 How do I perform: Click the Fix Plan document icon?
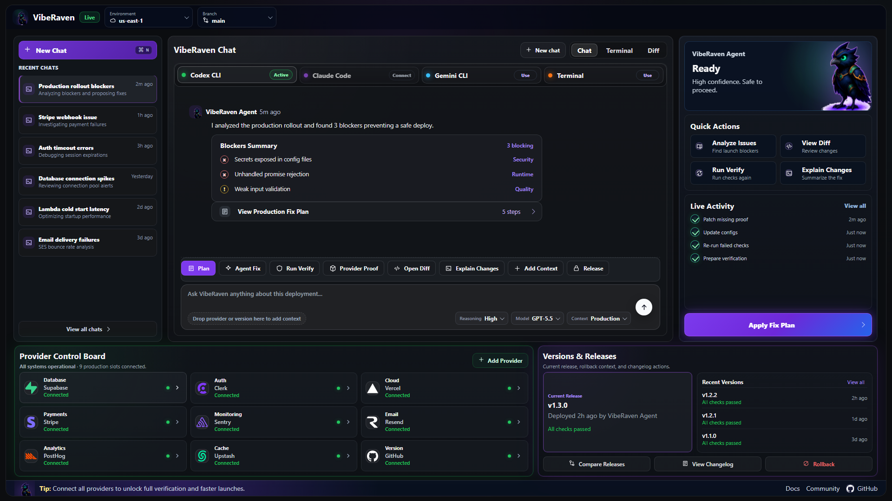(x=225, y=212)
